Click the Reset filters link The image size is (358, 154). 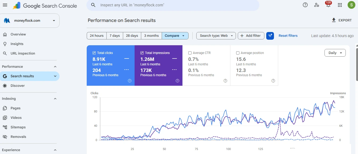tap(288, 36)
